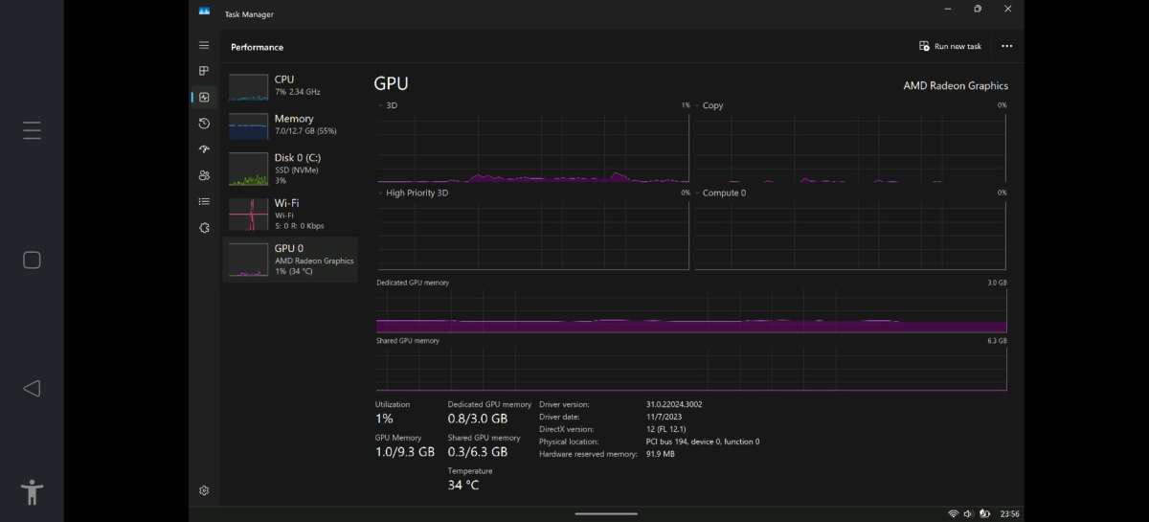Image resolution: width=1149 pixels, height=522 pixels.
Task: Tap the Android square recents button
Action: (x=32, y=261)
